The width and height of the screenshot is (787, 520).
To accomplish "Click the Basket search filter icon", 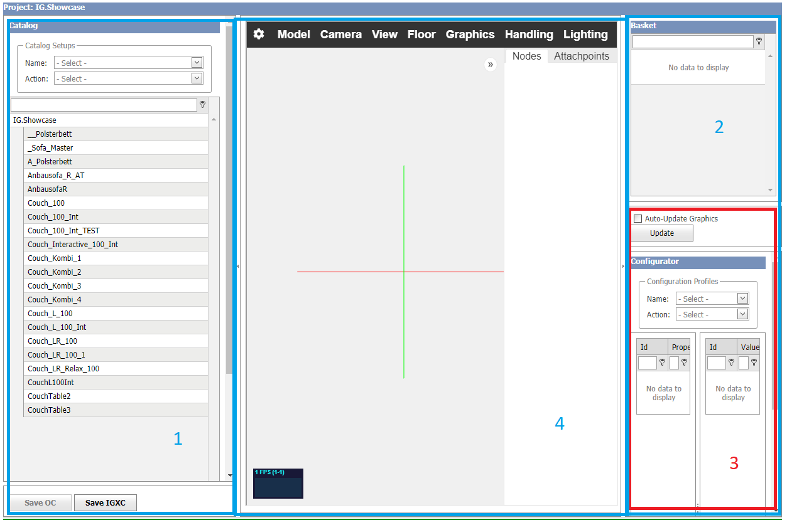I will [x=759, y=41].
